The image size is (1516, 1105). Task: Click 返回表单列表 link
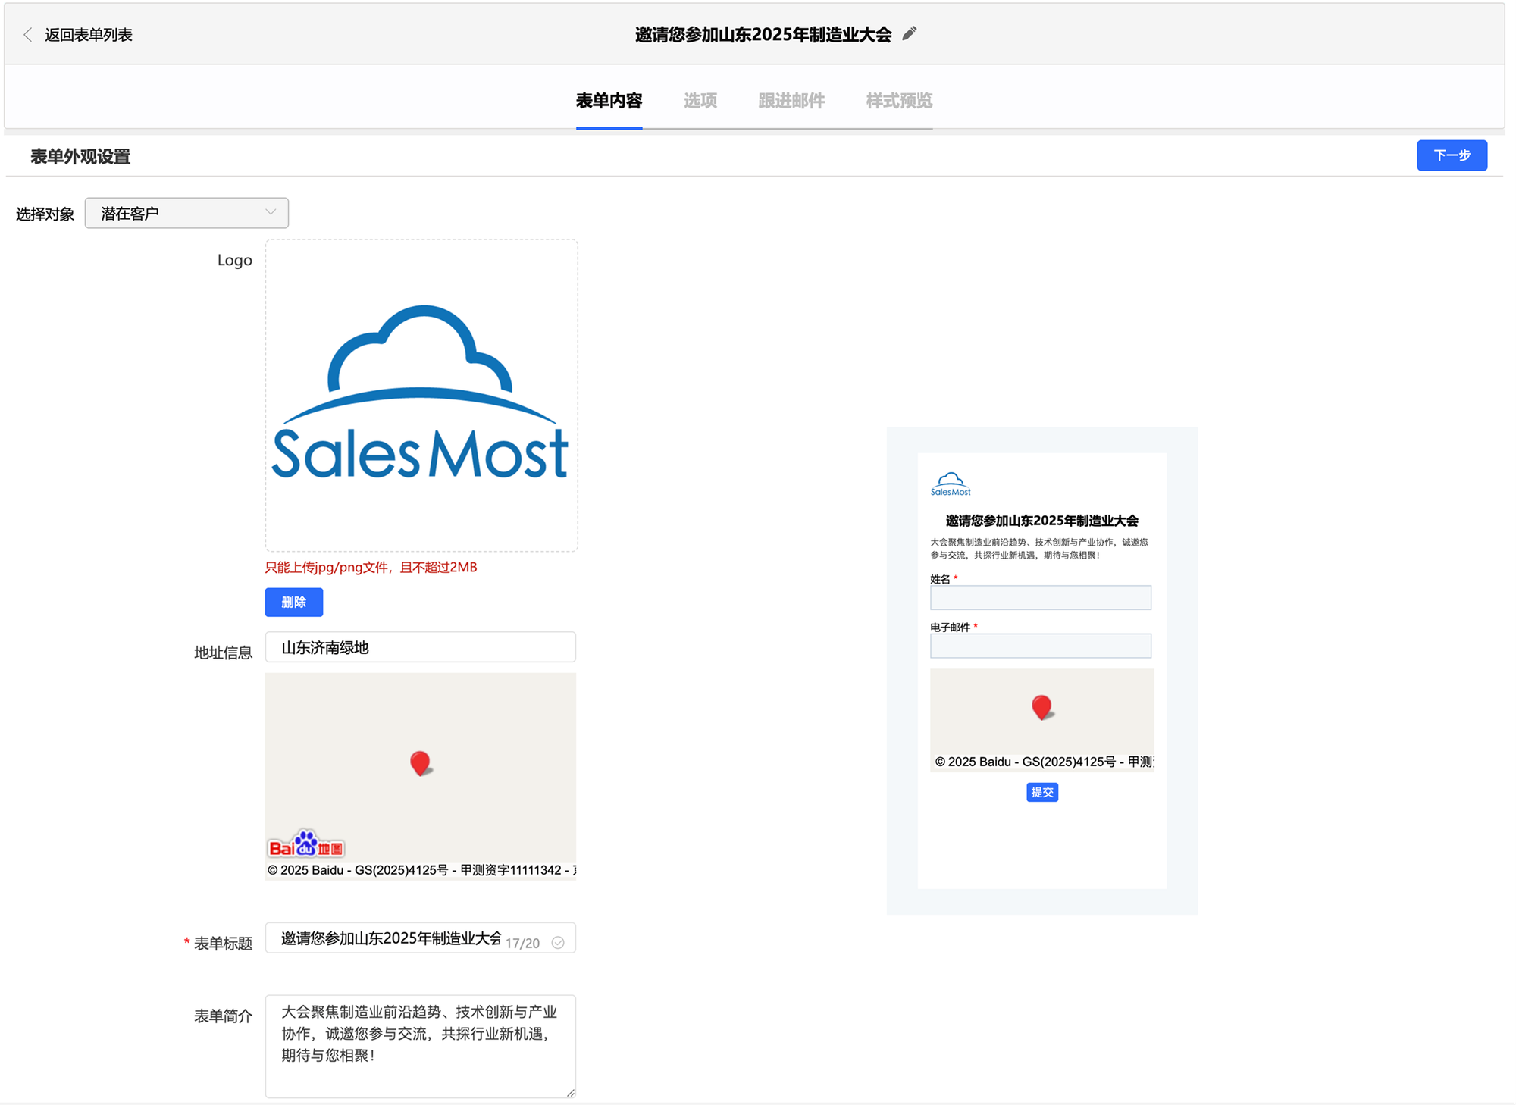[x=88, y=35]
